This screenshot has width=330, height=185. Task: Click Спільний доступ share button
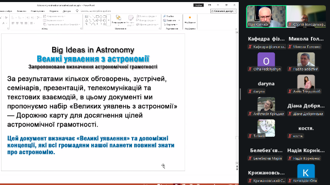(223, 11)
